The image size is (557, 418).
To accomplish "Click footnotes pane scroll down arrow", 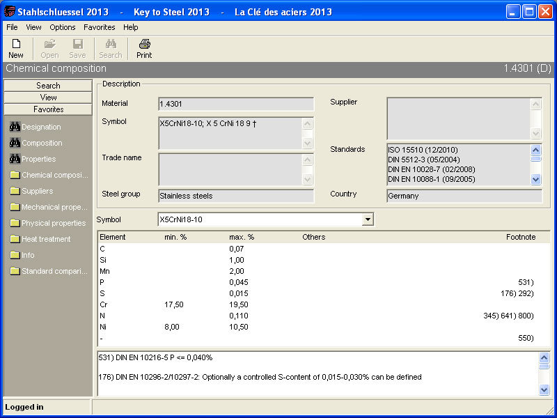I will tap(544, 390).
